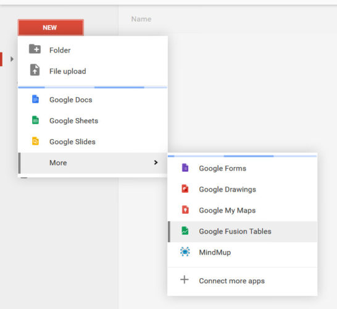Open the More submenu item
The image size is (337, 309).
(93, 163)
